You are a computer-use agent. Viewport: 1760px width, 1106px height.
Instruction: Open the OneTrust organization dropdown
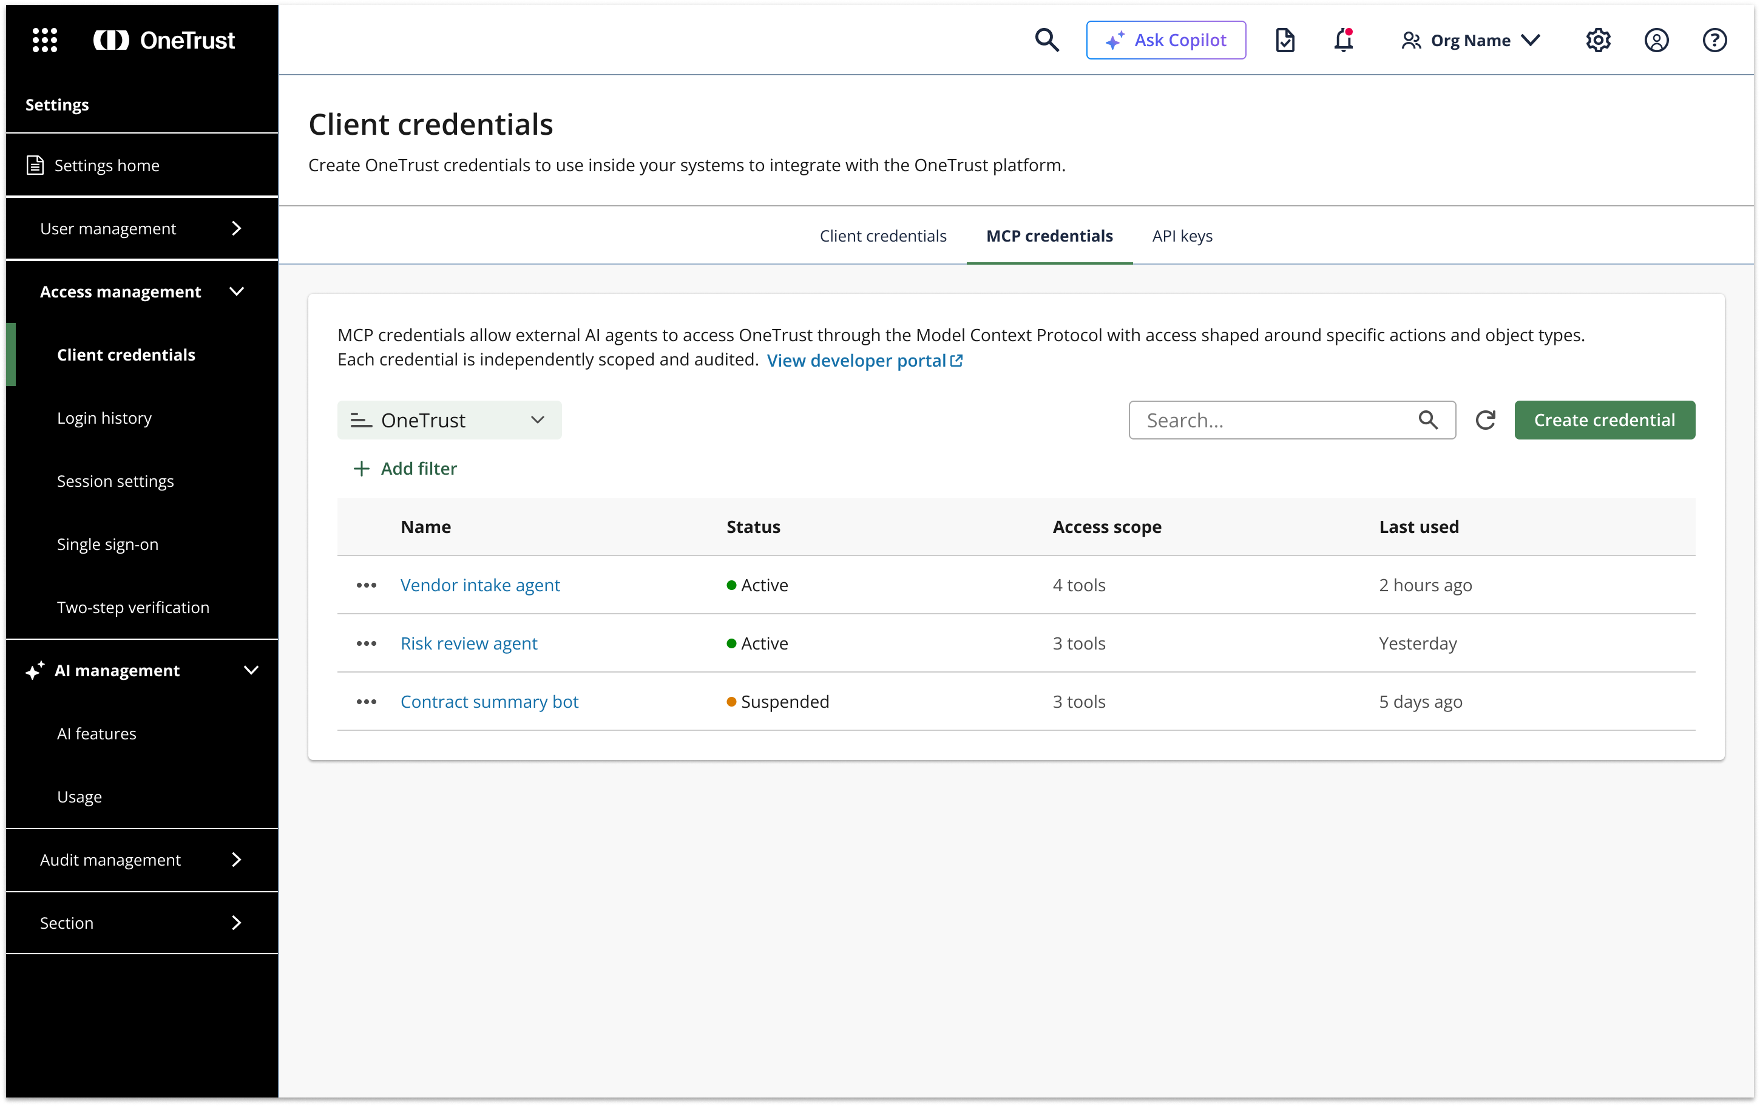tap(450, 420)
